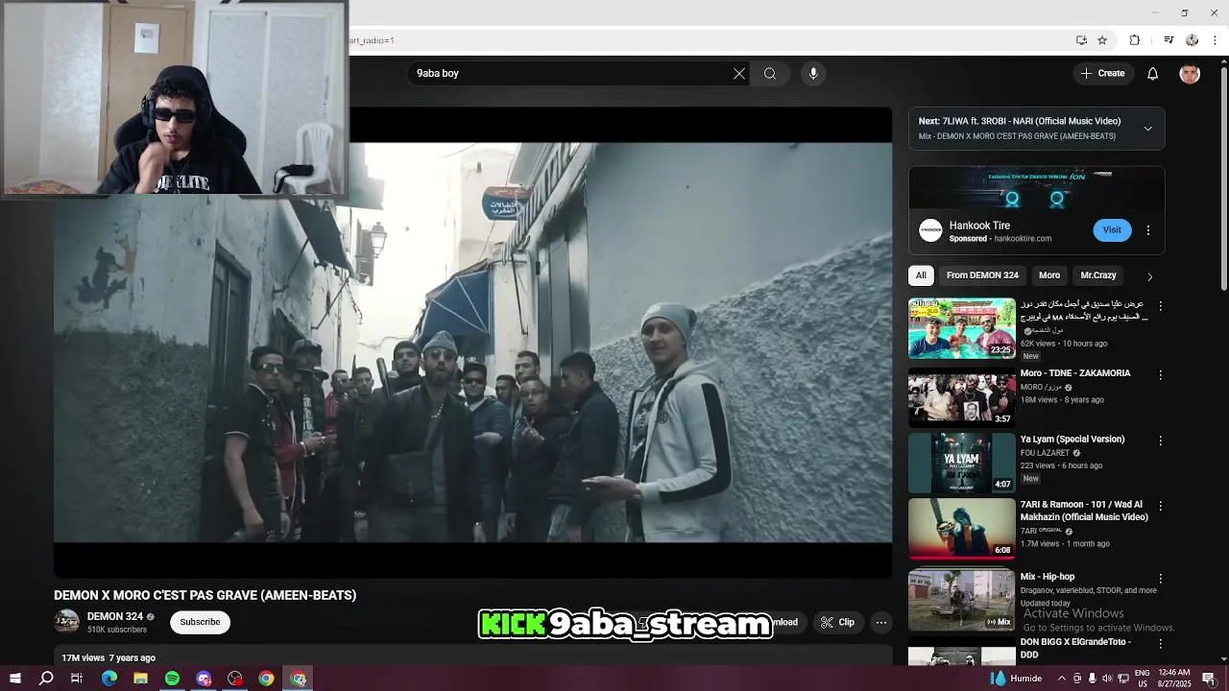Launch Microsoft Edge from taskbar
The width and height of the screenshot is (1229, 691).
coord(109,679)
